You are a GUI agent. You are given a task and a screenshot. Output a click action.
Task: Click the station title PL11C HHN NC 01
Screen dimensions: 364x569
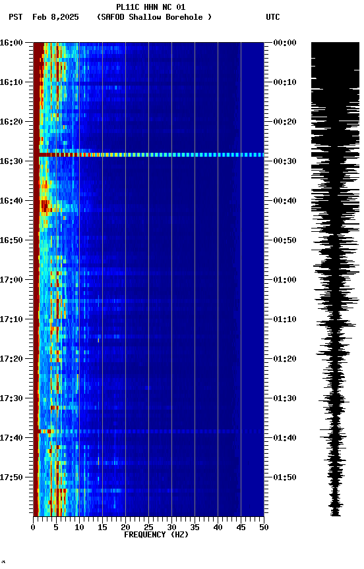click(x=151, y=7)
